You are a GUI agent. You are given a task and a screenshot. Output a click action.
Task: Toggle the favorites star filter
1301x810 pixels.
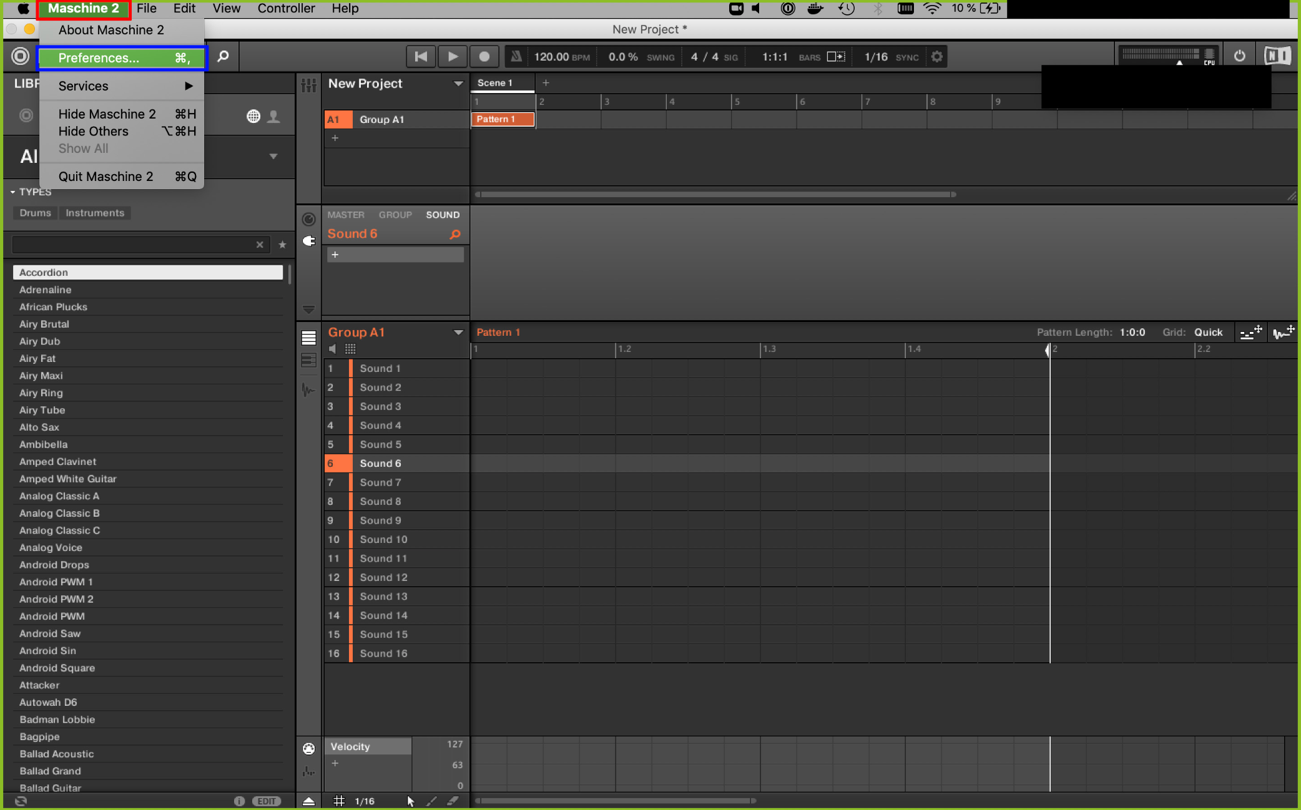(282, 245)
